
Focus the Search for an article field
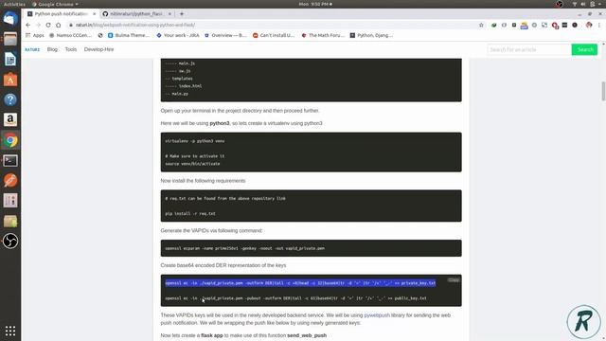pos(529,49)
